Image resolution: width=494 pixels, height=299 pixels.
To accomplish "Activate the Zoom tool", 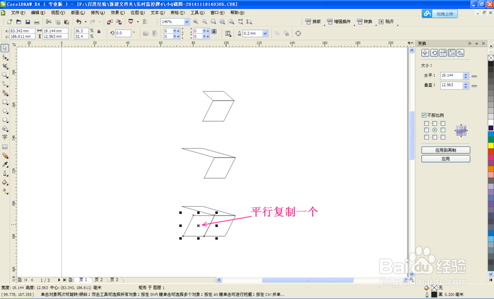I will 5,75.
